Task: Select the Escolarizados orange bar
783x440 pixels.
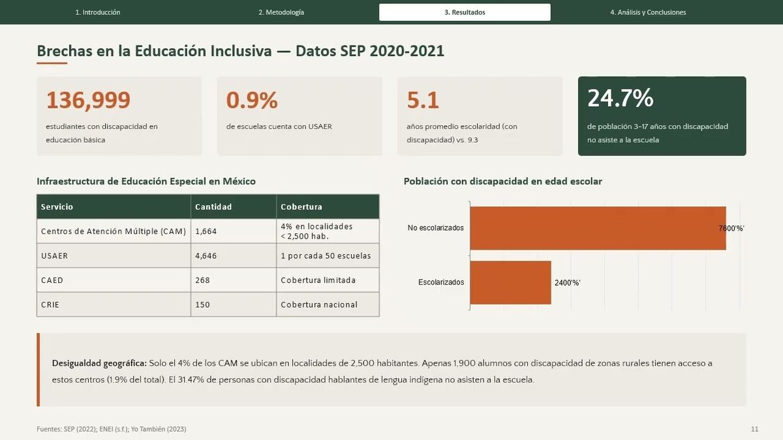Action: [x=510, y=282]
